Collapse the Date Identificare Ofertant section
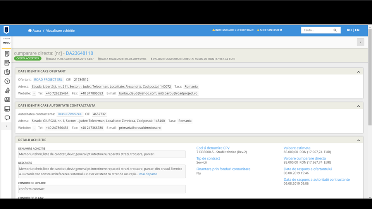 tap(358, 72)
